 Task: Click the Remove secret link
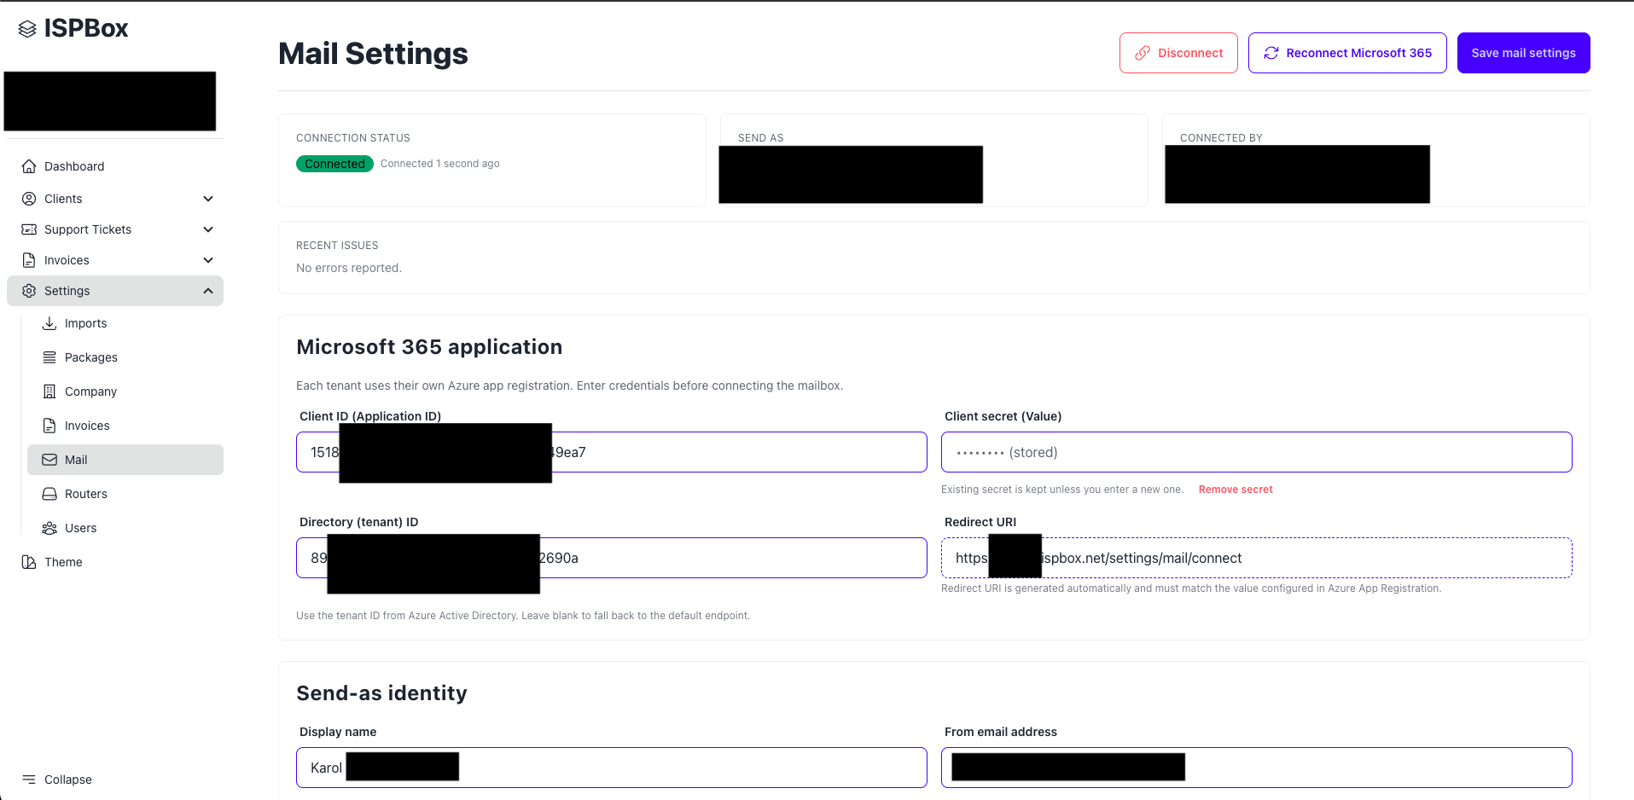coord(1235,490)
